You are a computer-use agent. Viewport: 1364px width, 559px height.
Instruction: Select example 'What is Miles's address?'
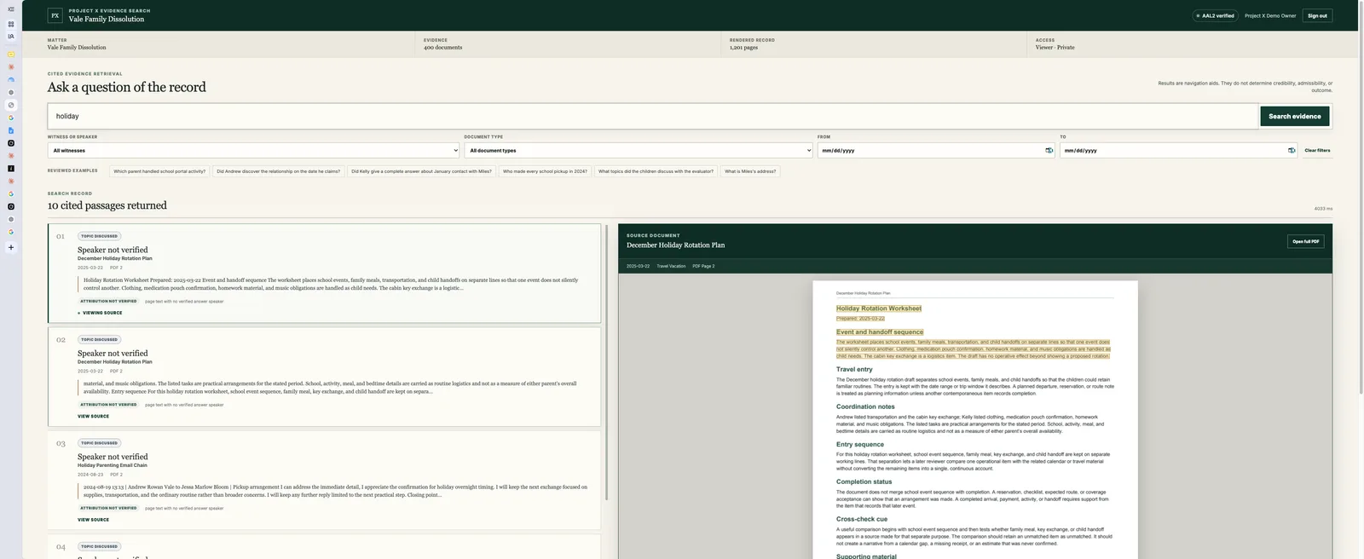pyautogui.click(x=750, y=171)
